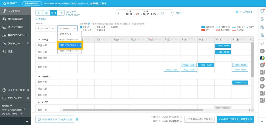Open the info notifications icon in right sidebar
The image size is (266, 125).
pos(262,11)
